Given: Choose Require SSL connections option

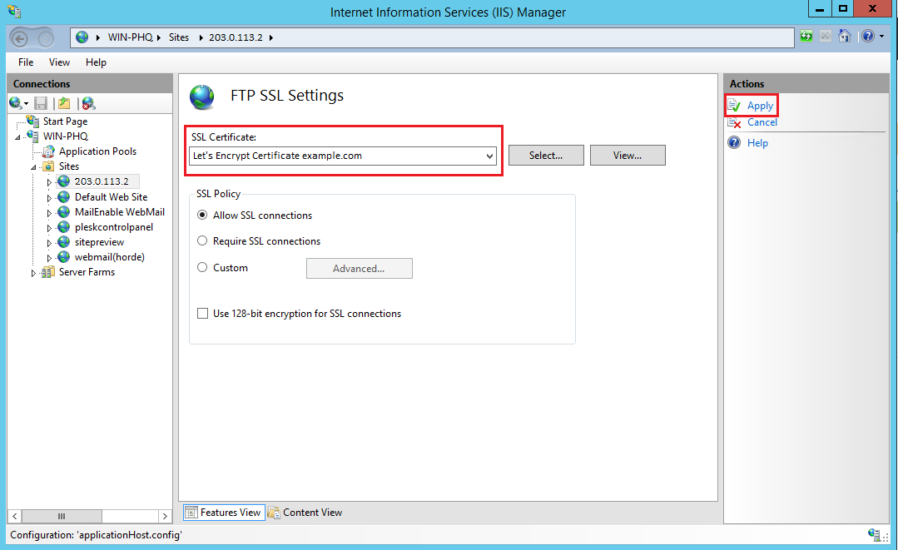Looking at the screenshot, I should (202, 241).
